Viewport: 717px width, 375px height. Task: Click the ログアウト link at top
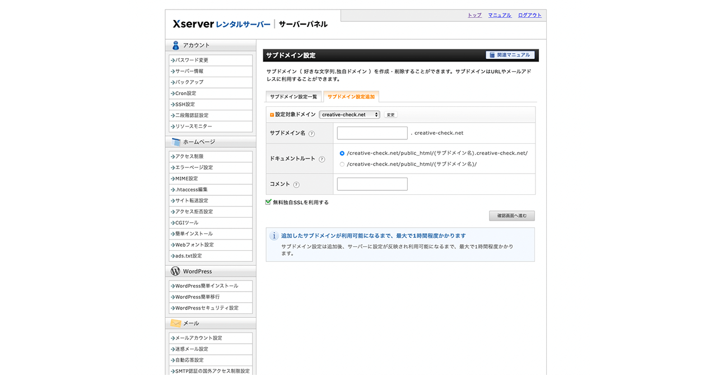click(529, 15)
